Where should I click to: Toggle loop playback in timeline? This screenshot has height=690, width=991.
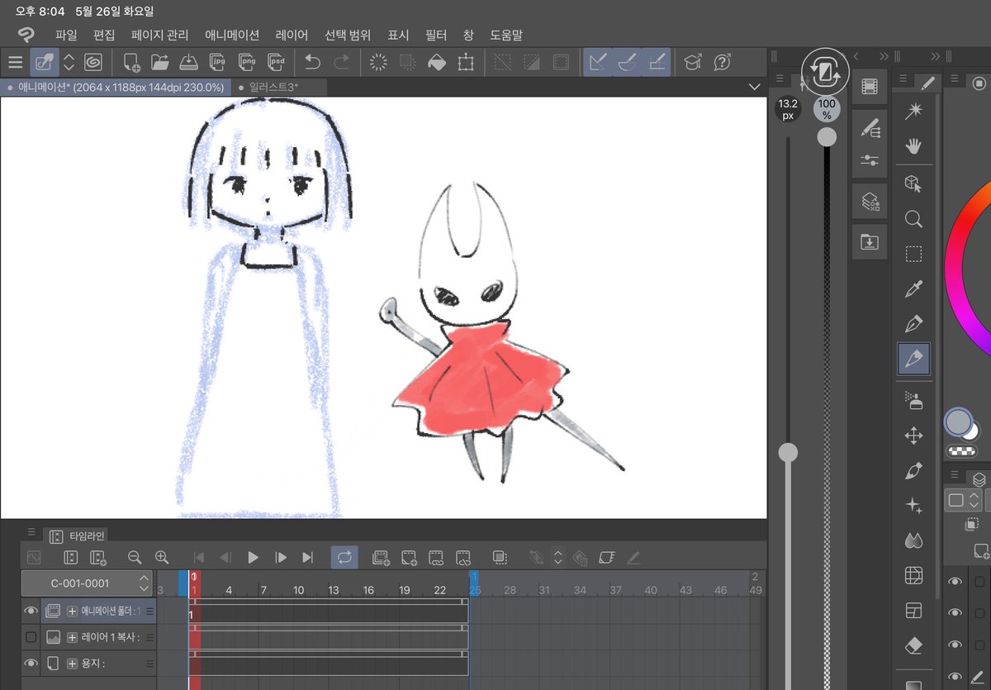(x=344, y=558)
